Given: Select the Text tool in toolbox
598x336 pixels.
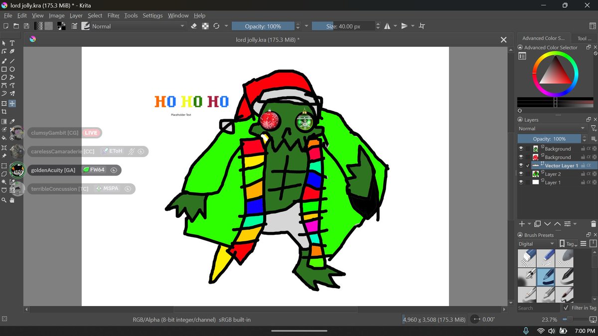Looking at the screenshot, I should tap(12, 43).
